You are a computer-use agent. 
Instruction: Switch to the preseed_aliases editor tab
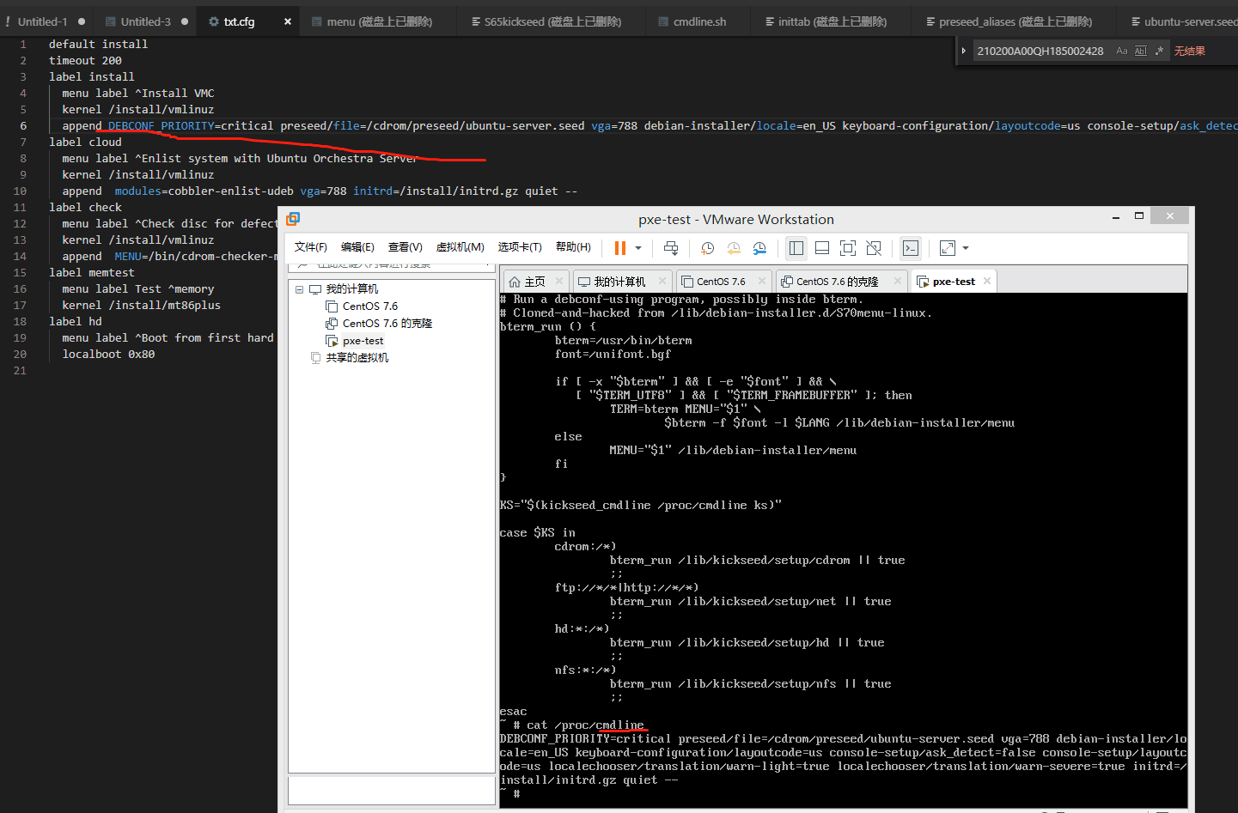[1015, 21]
